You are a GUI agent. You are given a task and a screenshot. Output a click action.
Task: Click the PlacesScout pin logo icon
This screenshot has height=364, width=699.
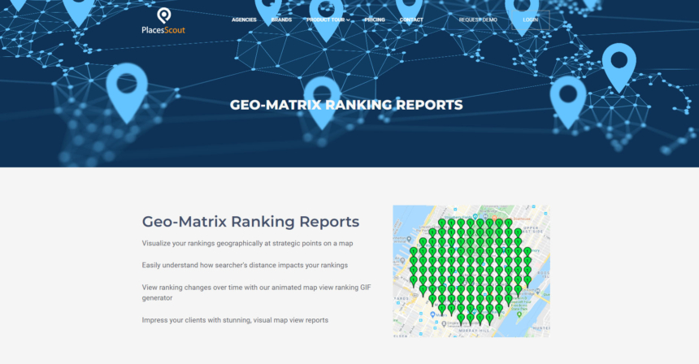point(163,15)
